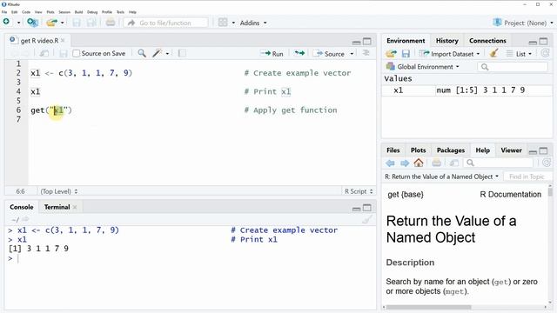The width and height of the screenshot is (557, 313).
Task: Open the Tools menu
Action: click(x=120, y=12)
